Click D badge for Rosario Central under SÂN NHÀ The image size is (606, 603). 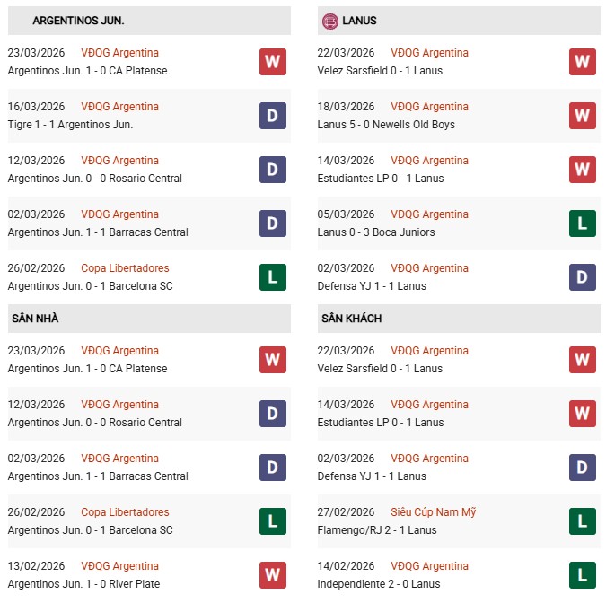(273, 414)
